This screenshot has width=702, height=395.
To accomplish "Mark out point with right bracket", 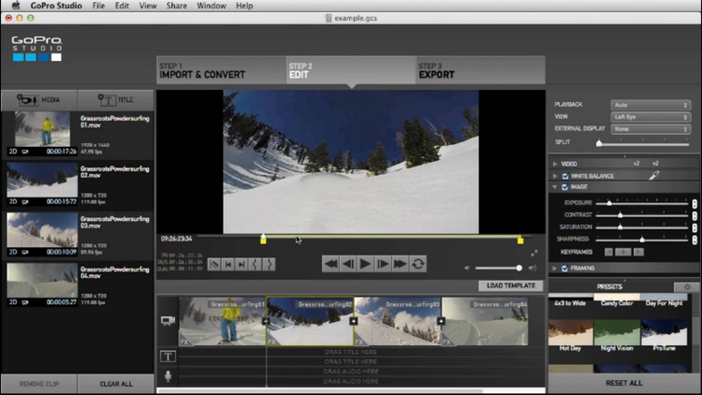I will (269, 264).
